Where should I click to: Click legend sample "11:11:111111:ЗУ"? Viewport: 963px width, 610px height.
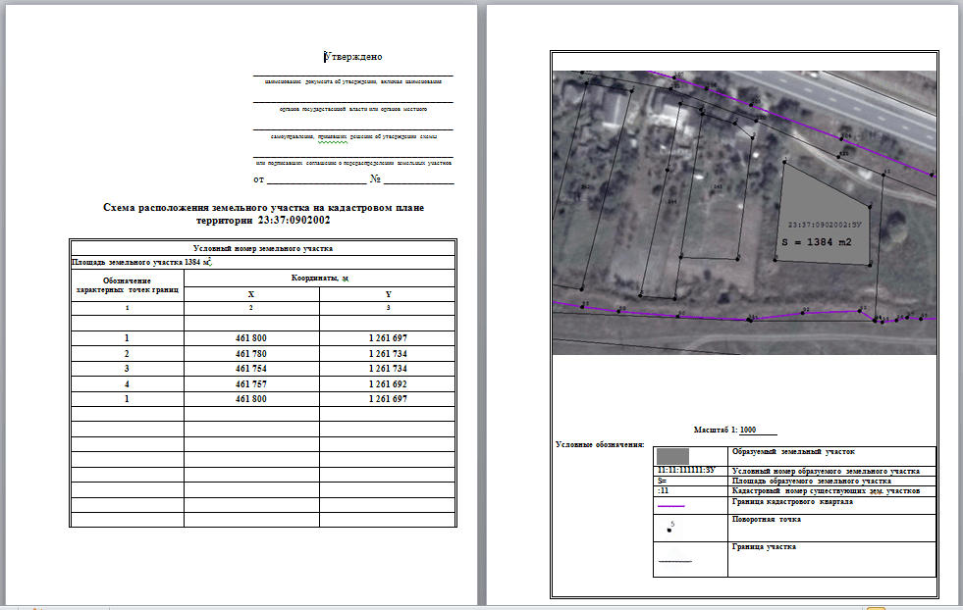[x=686, y=471]
